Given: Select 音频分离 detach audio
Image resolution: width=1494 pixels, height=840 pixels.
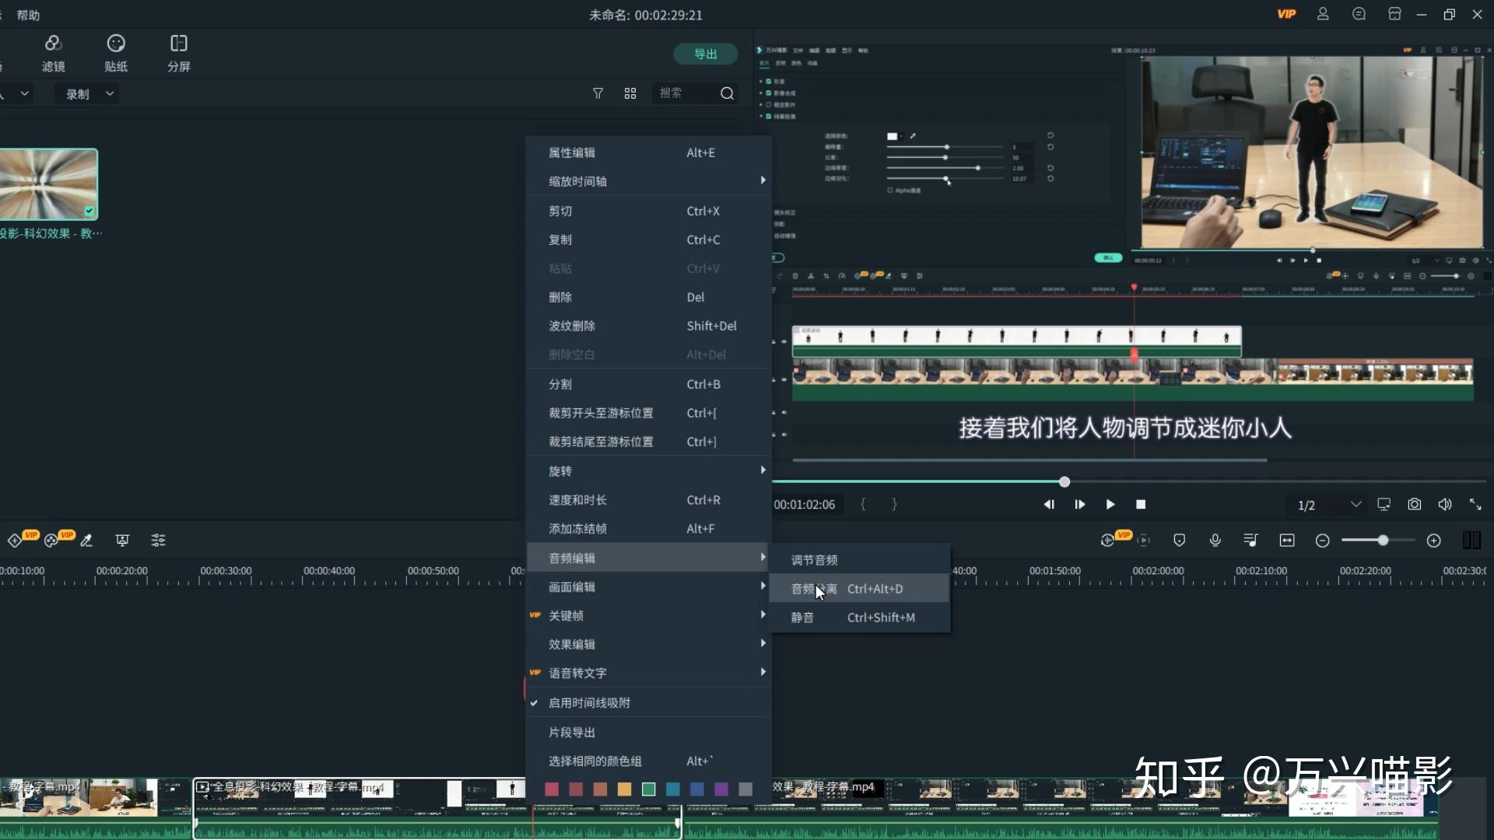Looking at the screenshot, I should coord(859,589).
